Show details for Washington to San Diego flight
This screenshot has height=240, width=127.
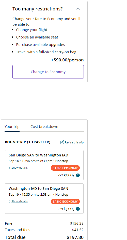20,201
